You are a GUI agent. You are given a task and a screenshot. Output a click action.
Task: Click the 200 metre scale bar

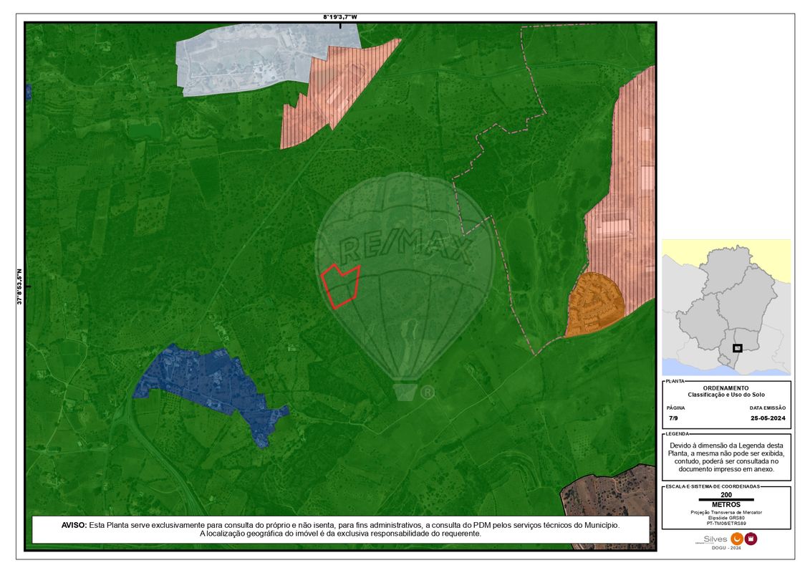(x=726, y=500)
